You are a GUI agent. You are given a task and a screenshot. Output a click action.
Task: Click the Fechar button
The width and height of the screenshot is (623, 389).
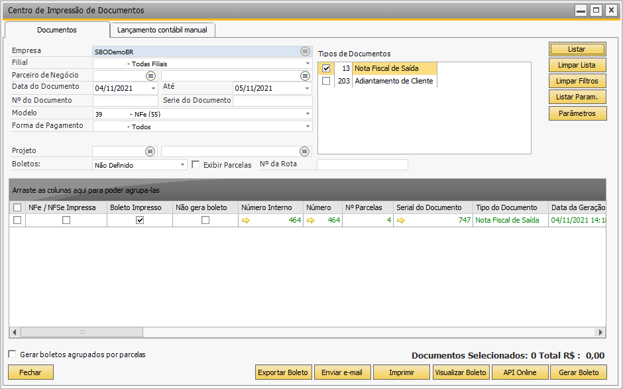pos(30,372)
